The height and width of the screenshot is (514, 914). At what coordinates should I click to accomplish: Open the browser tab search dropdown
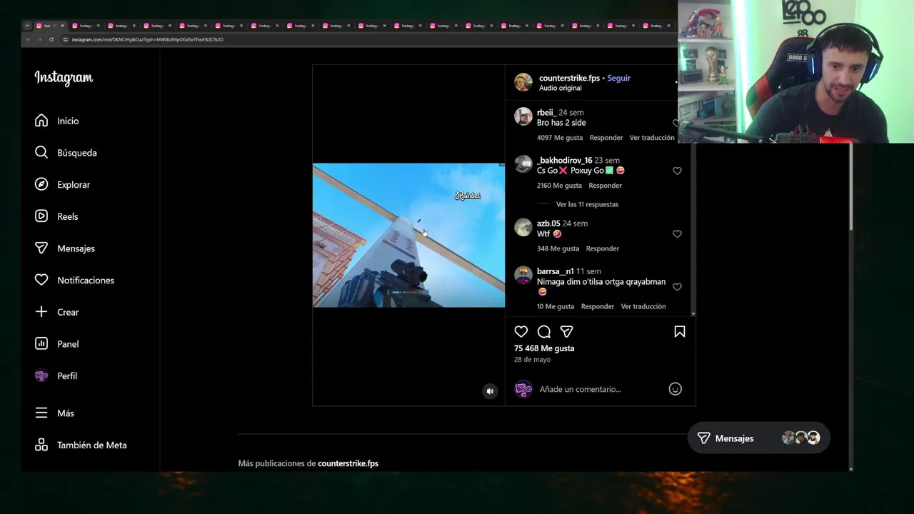[27, 26]
